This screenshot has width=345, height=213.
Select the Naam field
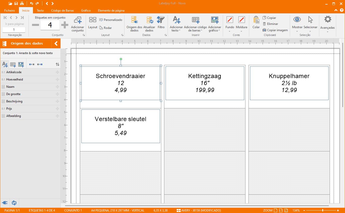[x=30, y=87]
